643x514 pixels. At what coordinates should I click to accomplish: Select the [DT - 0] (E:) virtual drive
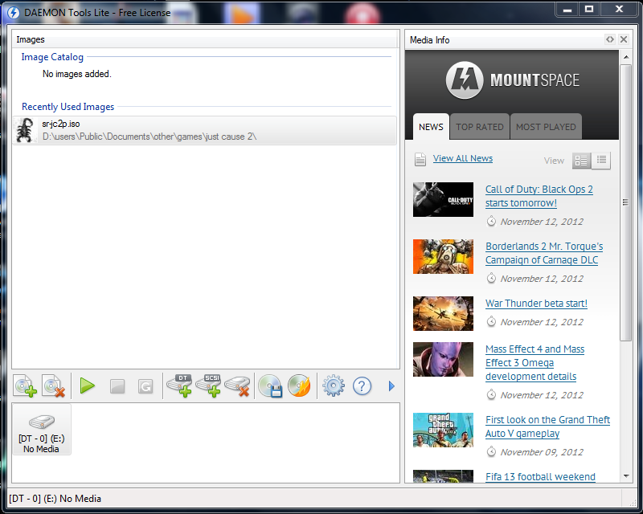(x=42, y=429)
